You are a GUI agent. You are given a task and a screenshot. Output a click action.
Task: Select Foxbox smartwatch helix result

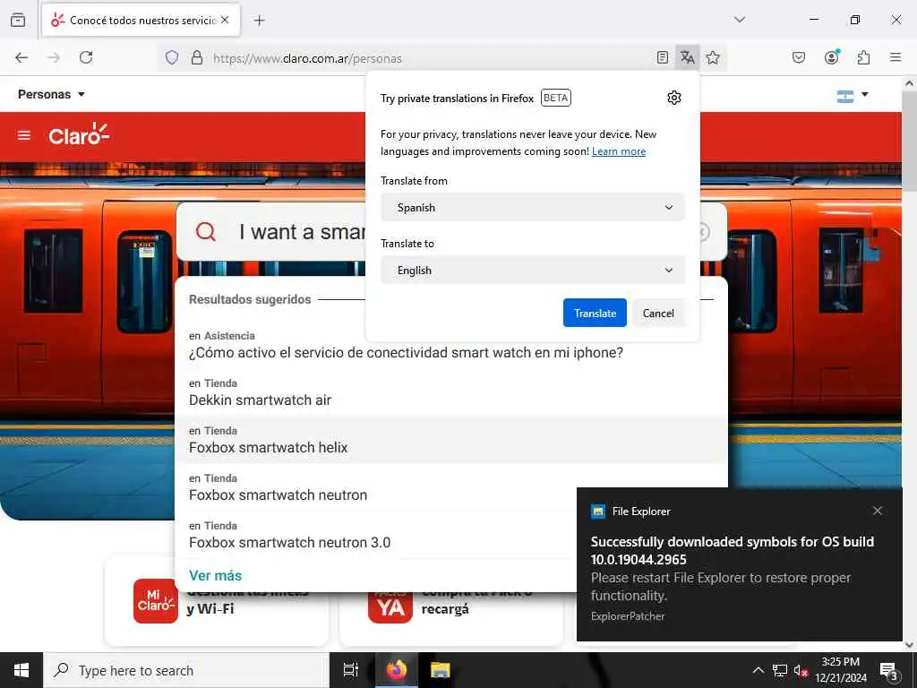click(x=451, y=440)
